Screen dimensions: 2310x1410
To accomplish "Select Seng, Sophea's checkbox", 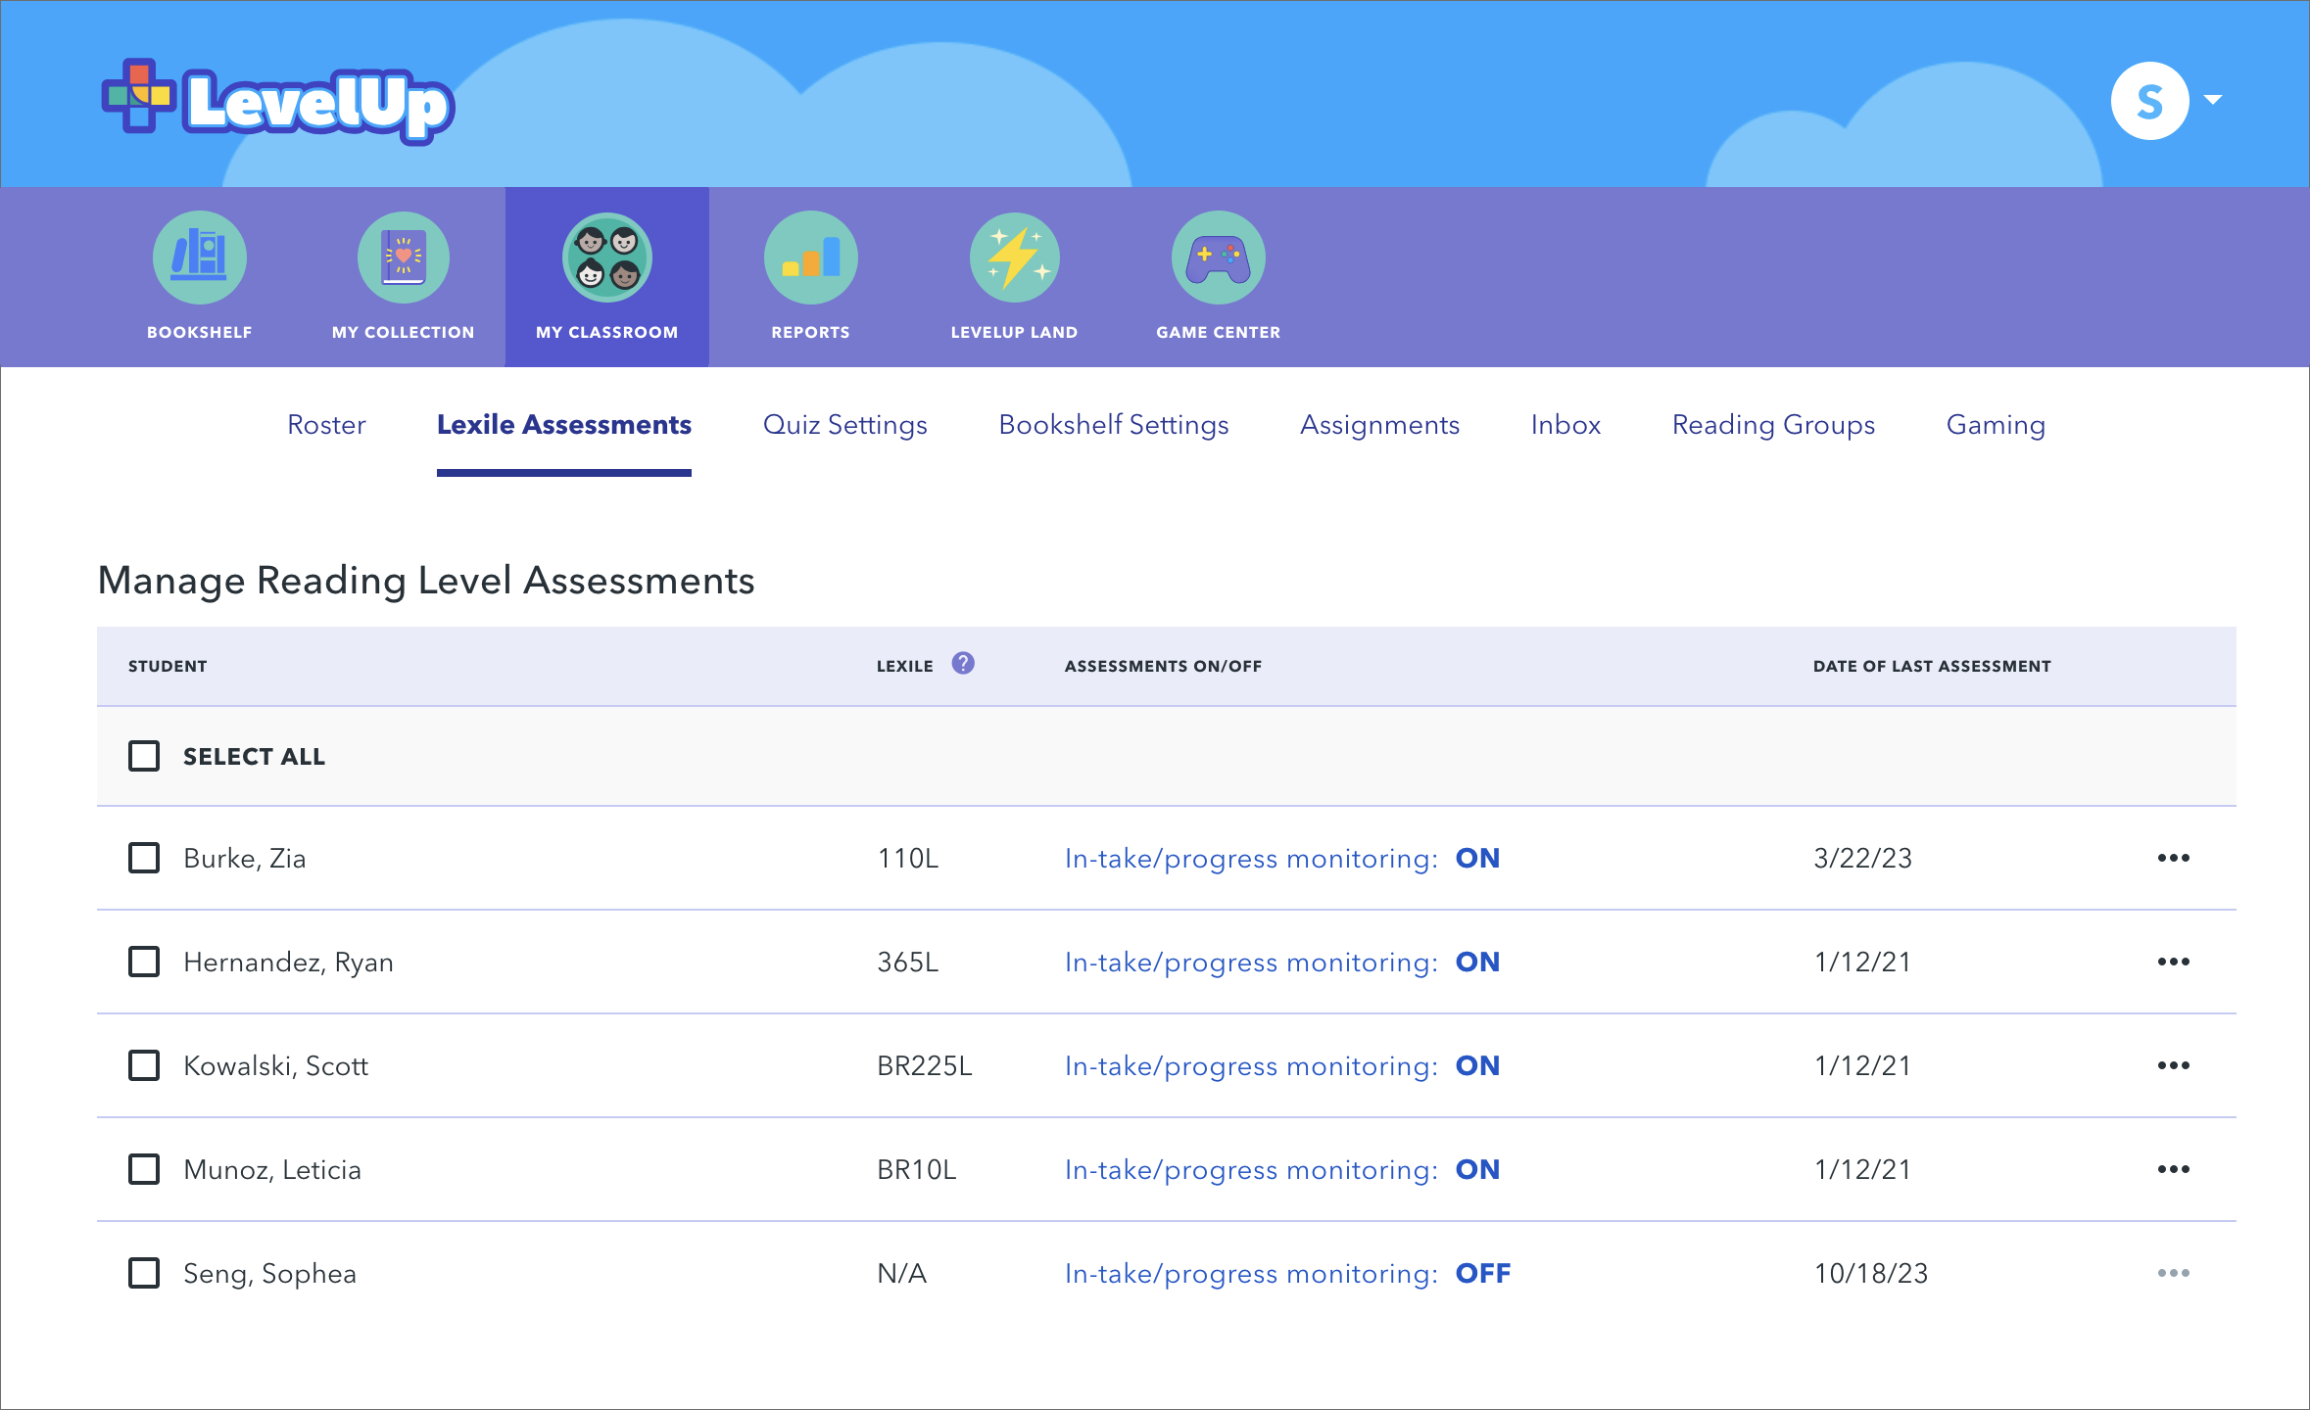I will (x=144, y=1273).
